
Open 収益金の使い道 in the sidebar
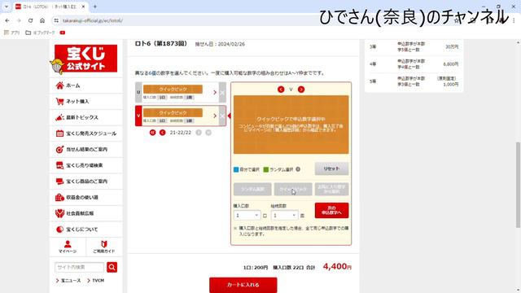click(86, 197)
